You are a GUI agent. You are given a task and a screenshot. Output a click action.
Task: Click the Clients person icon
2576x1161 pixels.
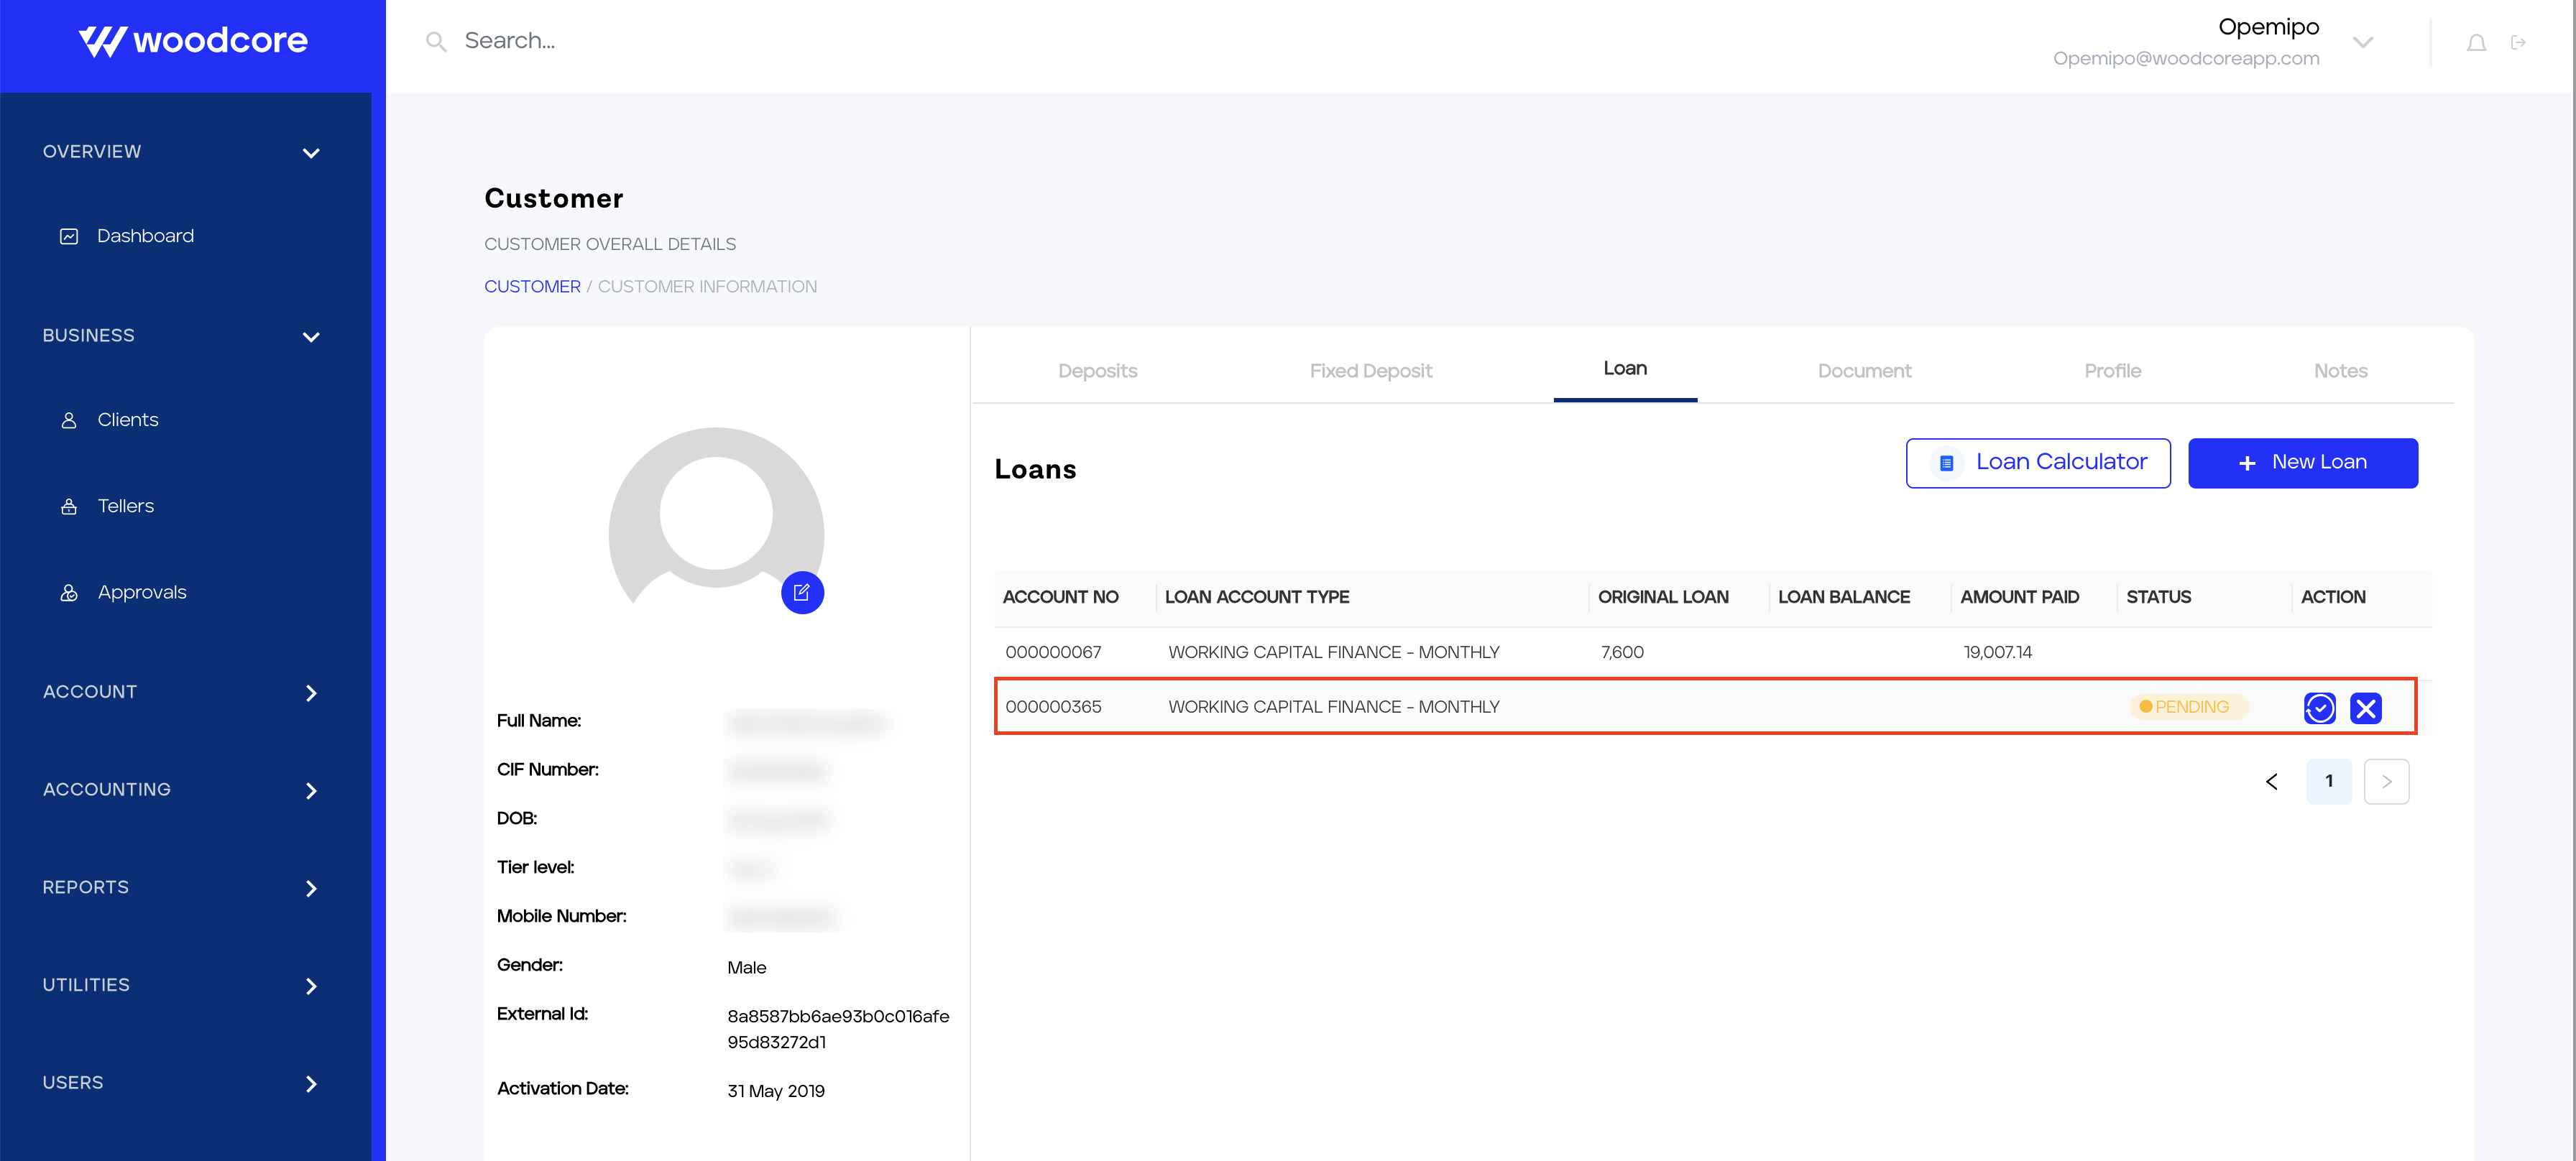(69, 420)
